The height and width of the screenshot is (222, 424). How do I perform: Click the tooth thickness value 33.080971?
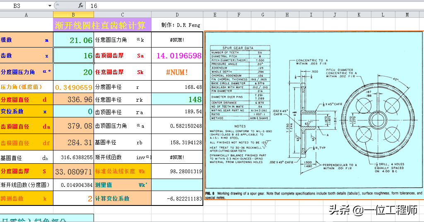point(73,171)
